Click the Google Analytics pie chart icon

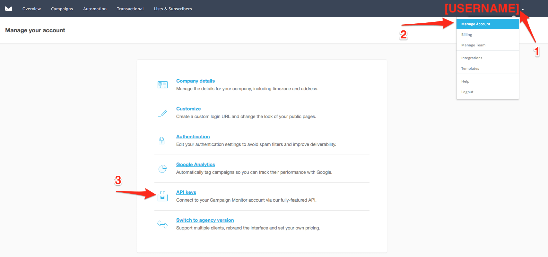tap(162, 169)
